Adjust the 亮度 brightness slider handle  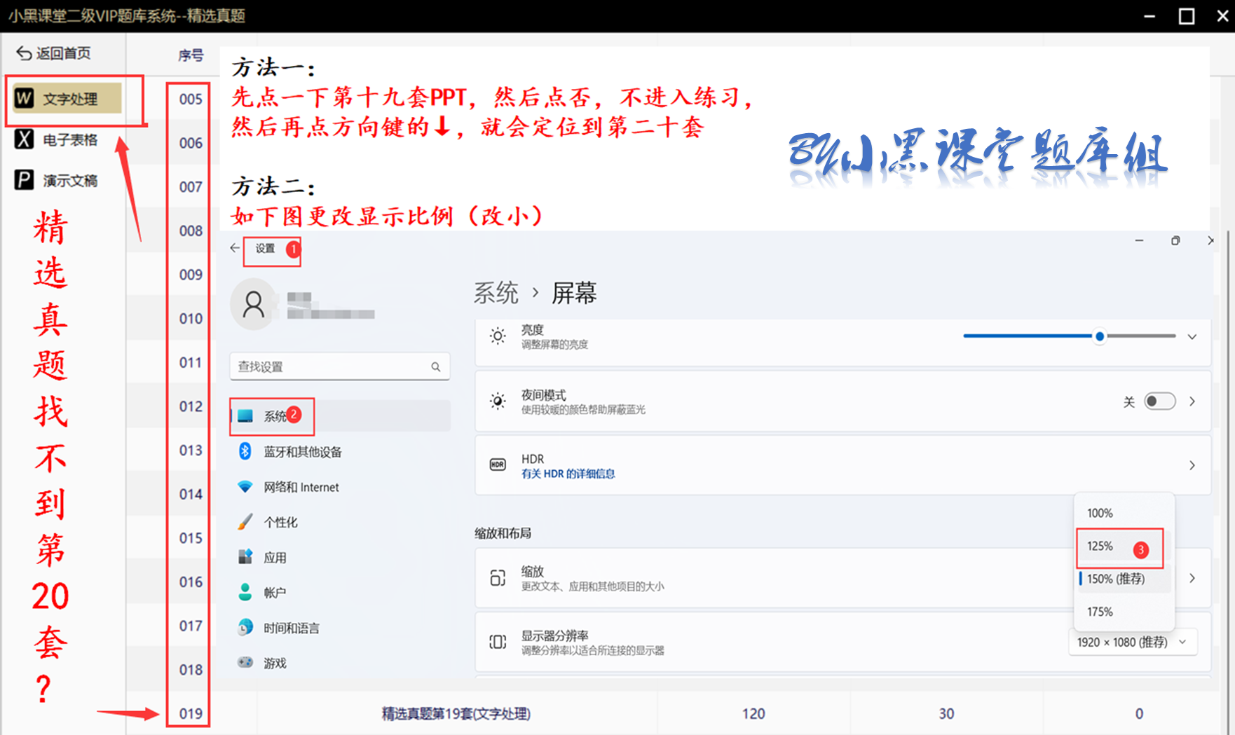pos(1100,336)
